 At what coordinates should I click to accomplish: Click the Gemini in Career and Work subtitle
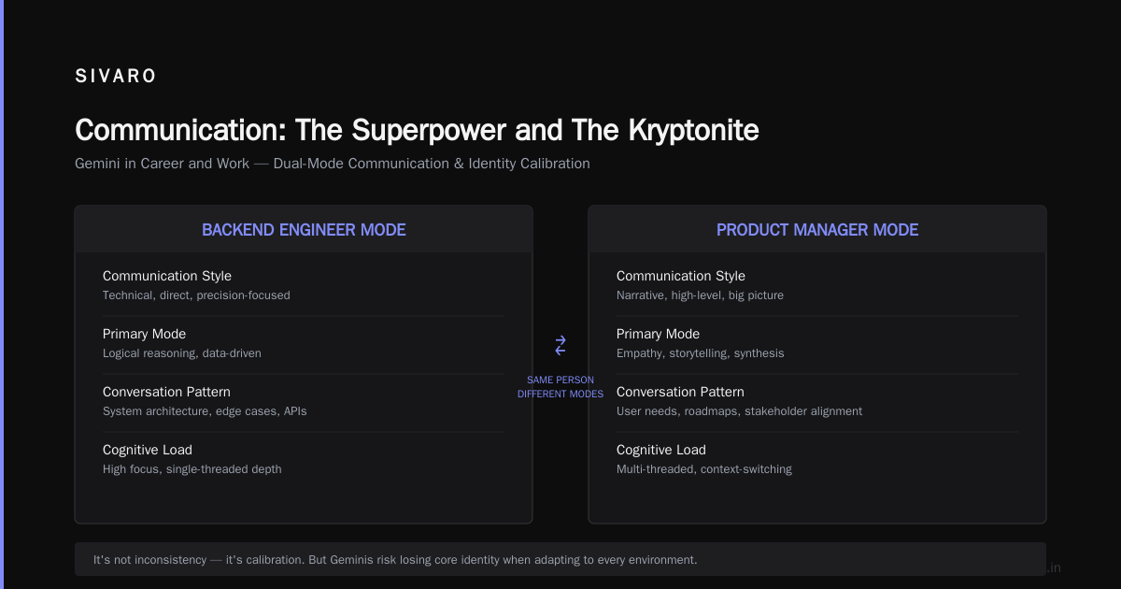(x=333, y=164)
